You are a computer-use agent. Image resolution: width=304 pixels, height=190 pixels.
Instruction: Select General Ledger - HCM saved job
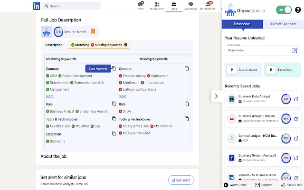coord(258,136)
